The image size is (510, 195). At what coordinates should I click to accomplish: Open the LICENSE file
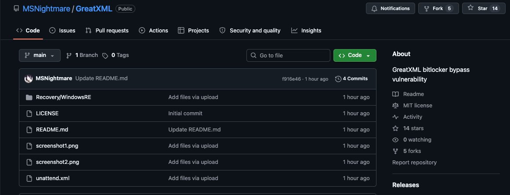[x=47, y=113]
